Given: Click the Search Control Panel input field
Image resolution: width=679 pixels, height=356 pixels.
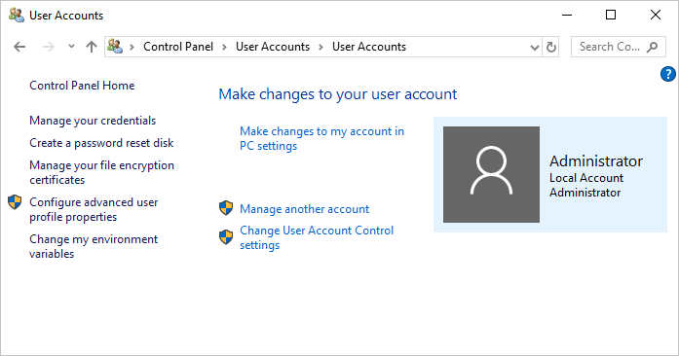Looking at the screenshot, I should [610, 47].
